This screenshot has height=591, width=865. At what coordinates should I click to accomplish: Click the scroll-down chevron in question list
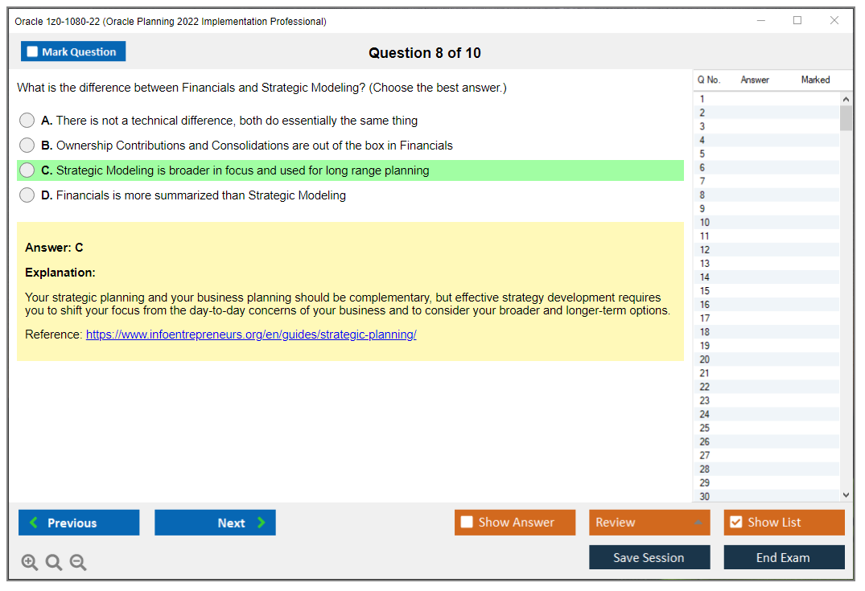tap(845, 495)
